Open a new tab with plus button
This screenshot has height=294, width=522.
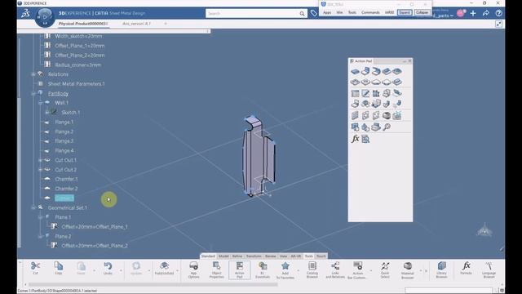[166, 24]
